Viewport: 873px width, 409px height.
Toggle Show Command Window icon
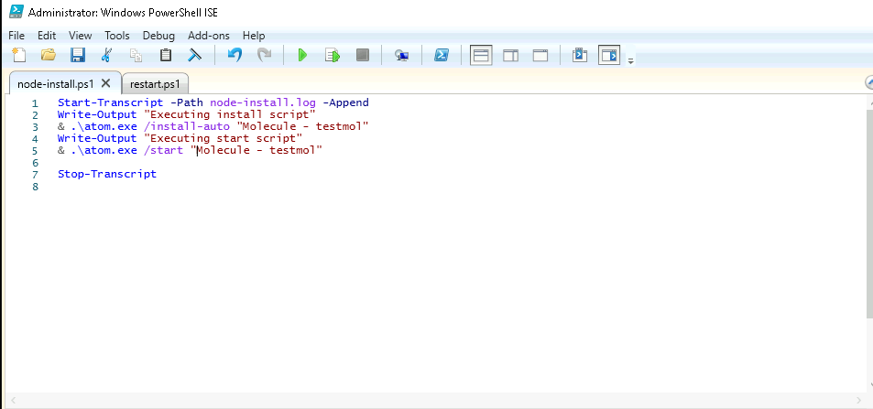click(580, 56)
